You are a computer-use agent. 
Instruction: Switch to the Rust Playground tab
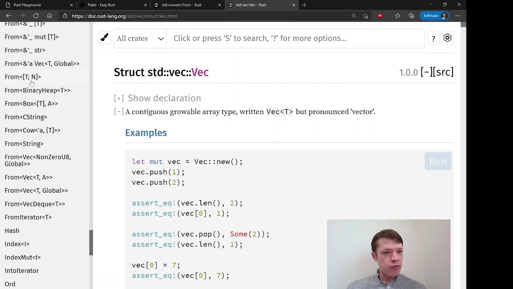coord(38,5)
